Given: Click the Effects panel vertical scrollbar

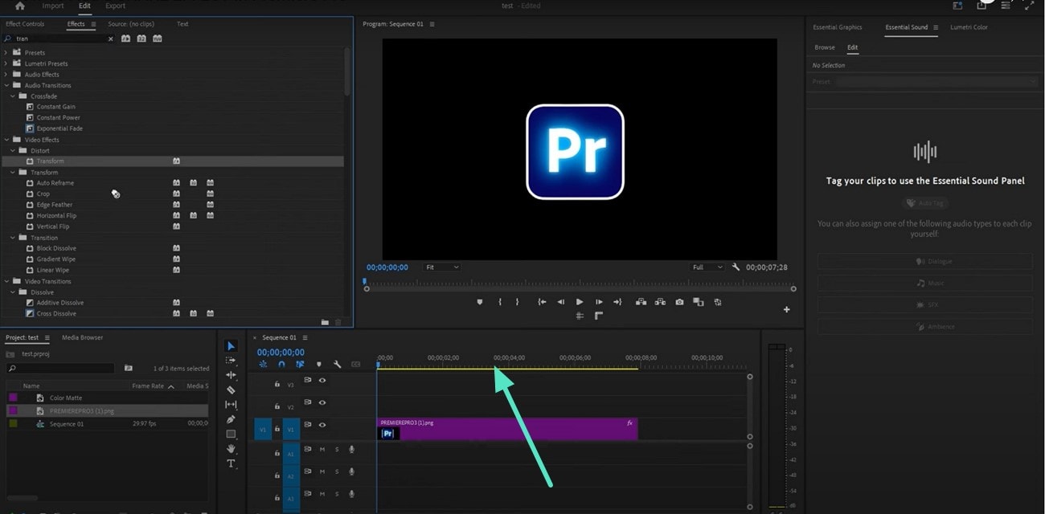Looking at the screenshot, I should pos(347,72).
